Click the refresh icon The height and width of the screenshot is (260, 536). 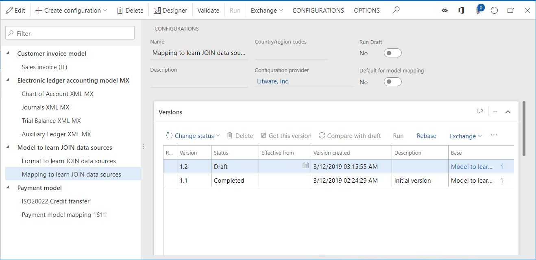click(x=495, y=11)
